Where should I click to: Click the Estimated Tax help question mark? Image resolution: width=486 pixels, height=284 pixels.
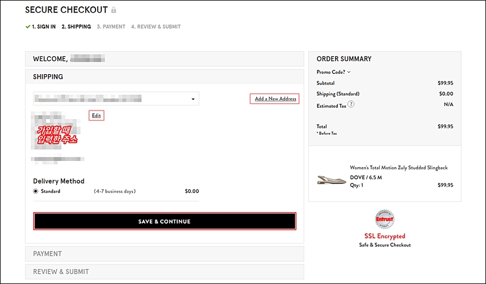[351, 104]
